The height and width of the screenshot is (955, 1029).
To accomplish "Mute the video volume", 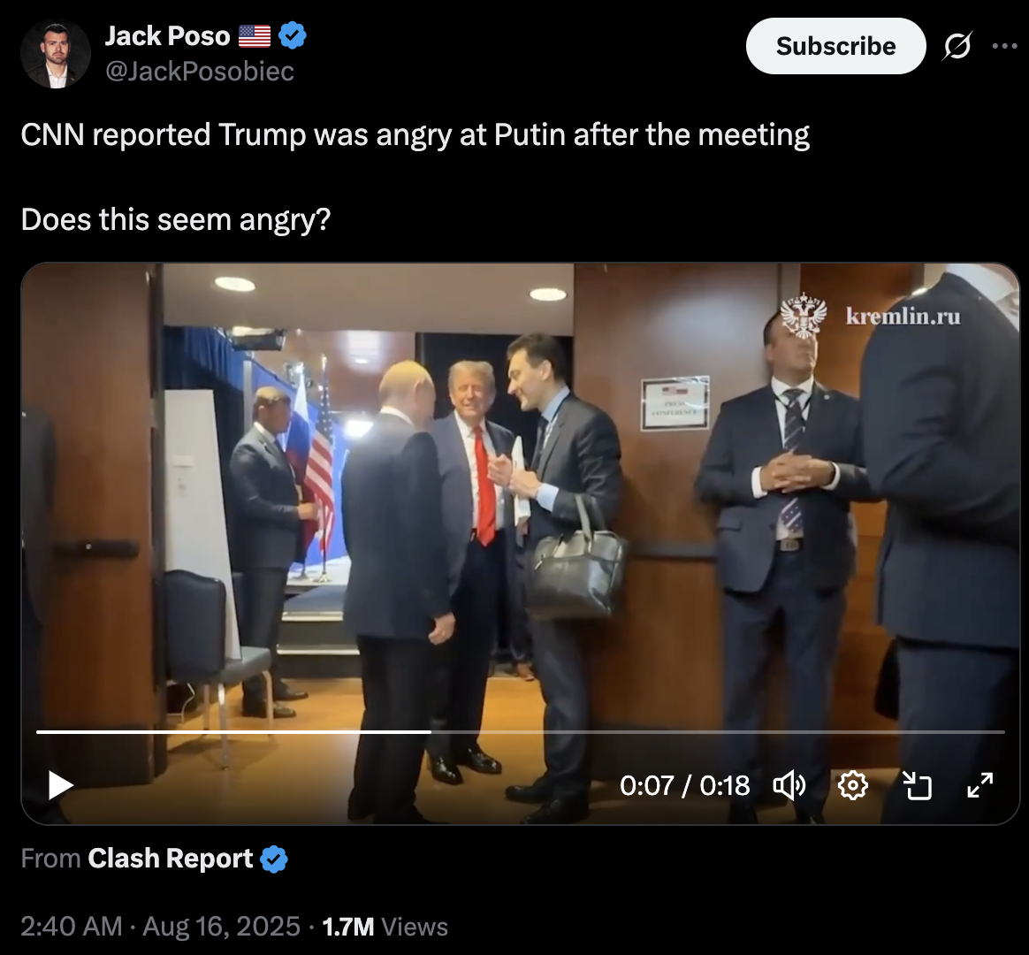I will 789,785.
